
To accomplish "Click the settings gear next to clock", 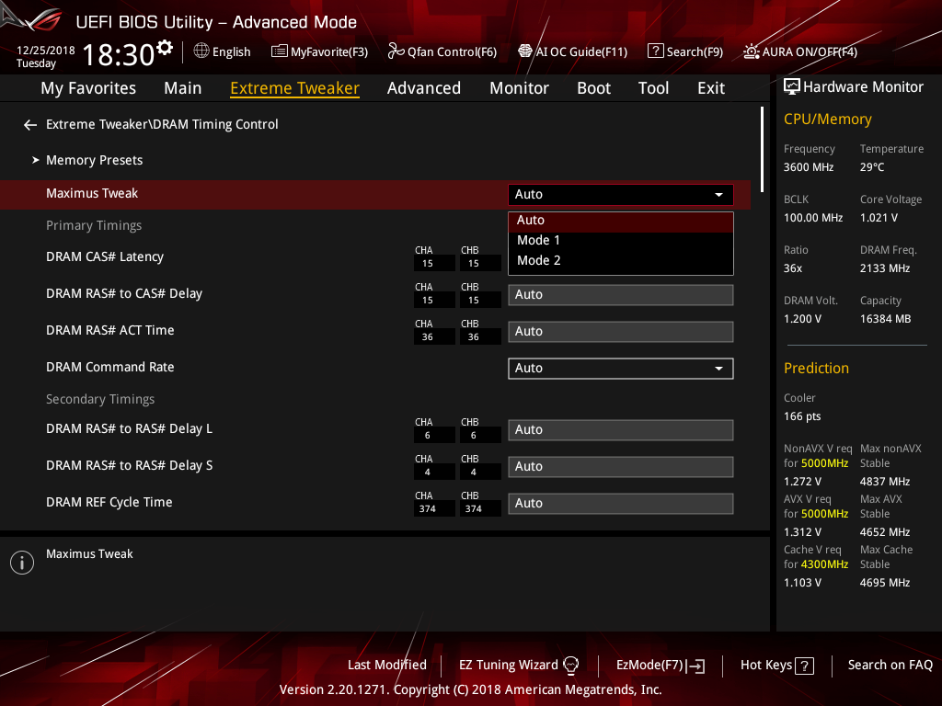I will pos(164,48).
